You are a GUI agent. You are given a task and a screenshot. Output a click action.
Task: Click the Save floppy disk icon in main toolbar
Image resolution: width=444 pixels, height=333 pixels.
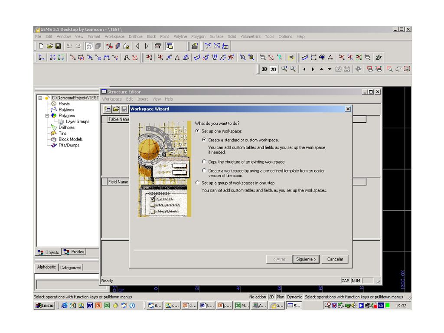(x=58, y=46)
